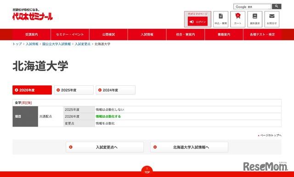Open the 公開模試 menu
294x177 pixels.
108,34
